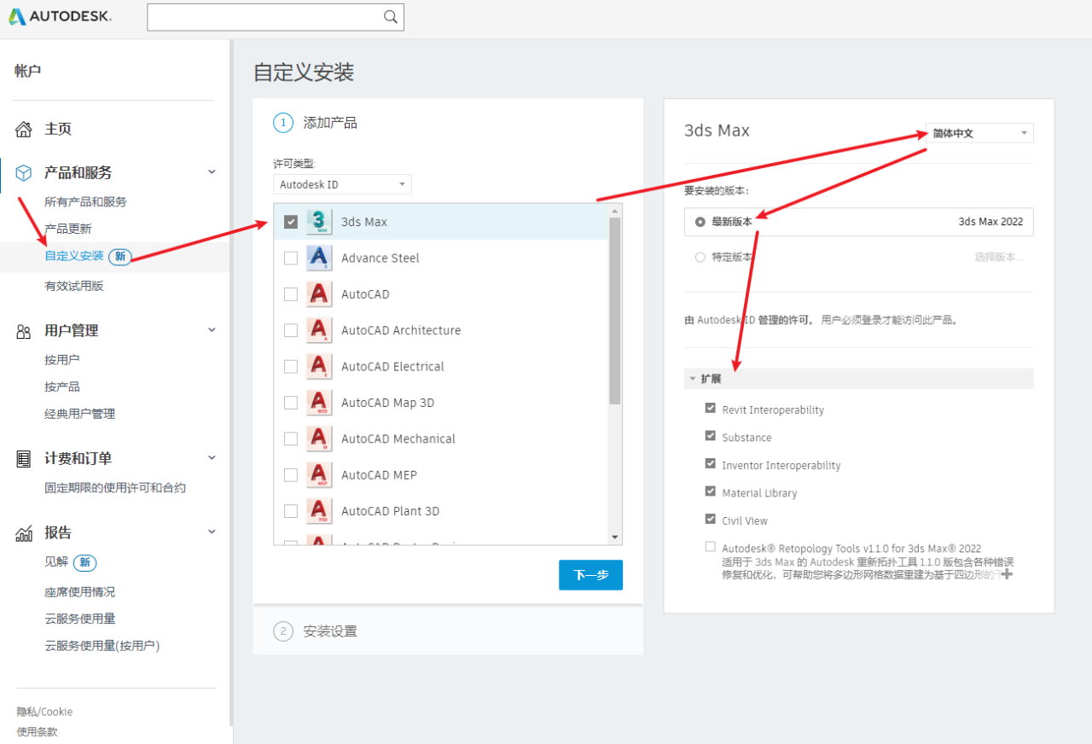Open the Autodesk ID license type dropdown
Screen dimensions: 1092x744
[343, 184]
